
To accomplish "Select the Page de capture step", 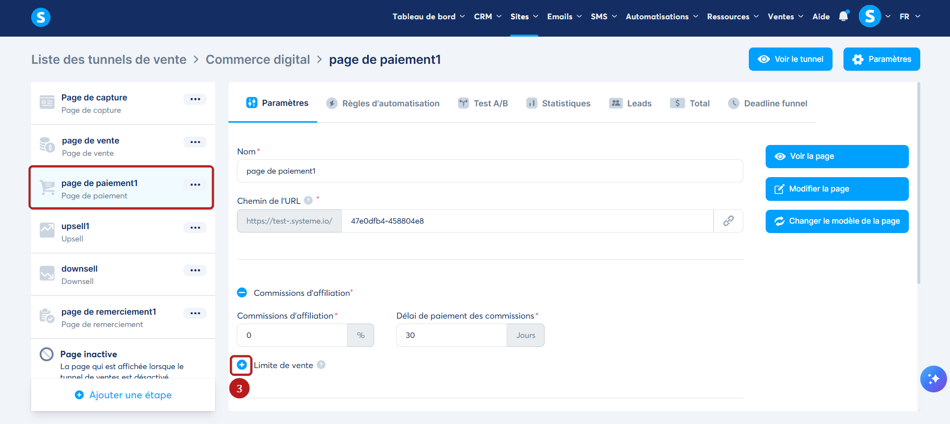I will coord(123,103).
